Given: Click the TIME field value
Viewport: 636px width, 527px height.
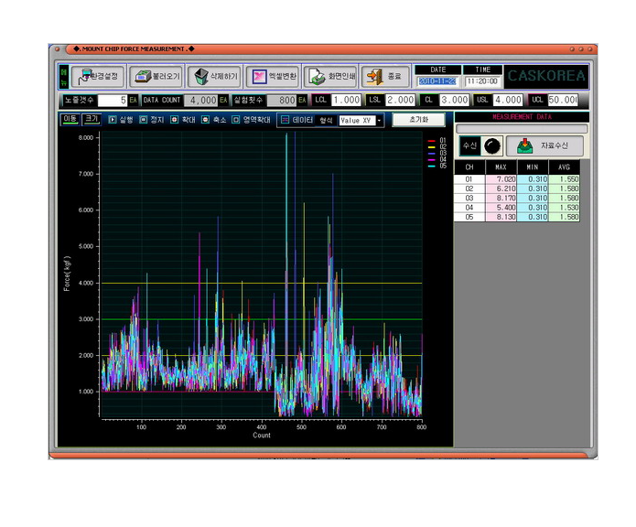Looking at the screenshot, I should coord(482,81).
